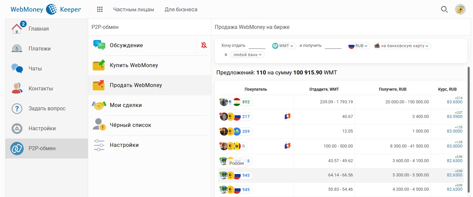This screenshot has height=197, width=473.
Task: Open Контакты in the sidebar
Action: click(x=41, y=88)
